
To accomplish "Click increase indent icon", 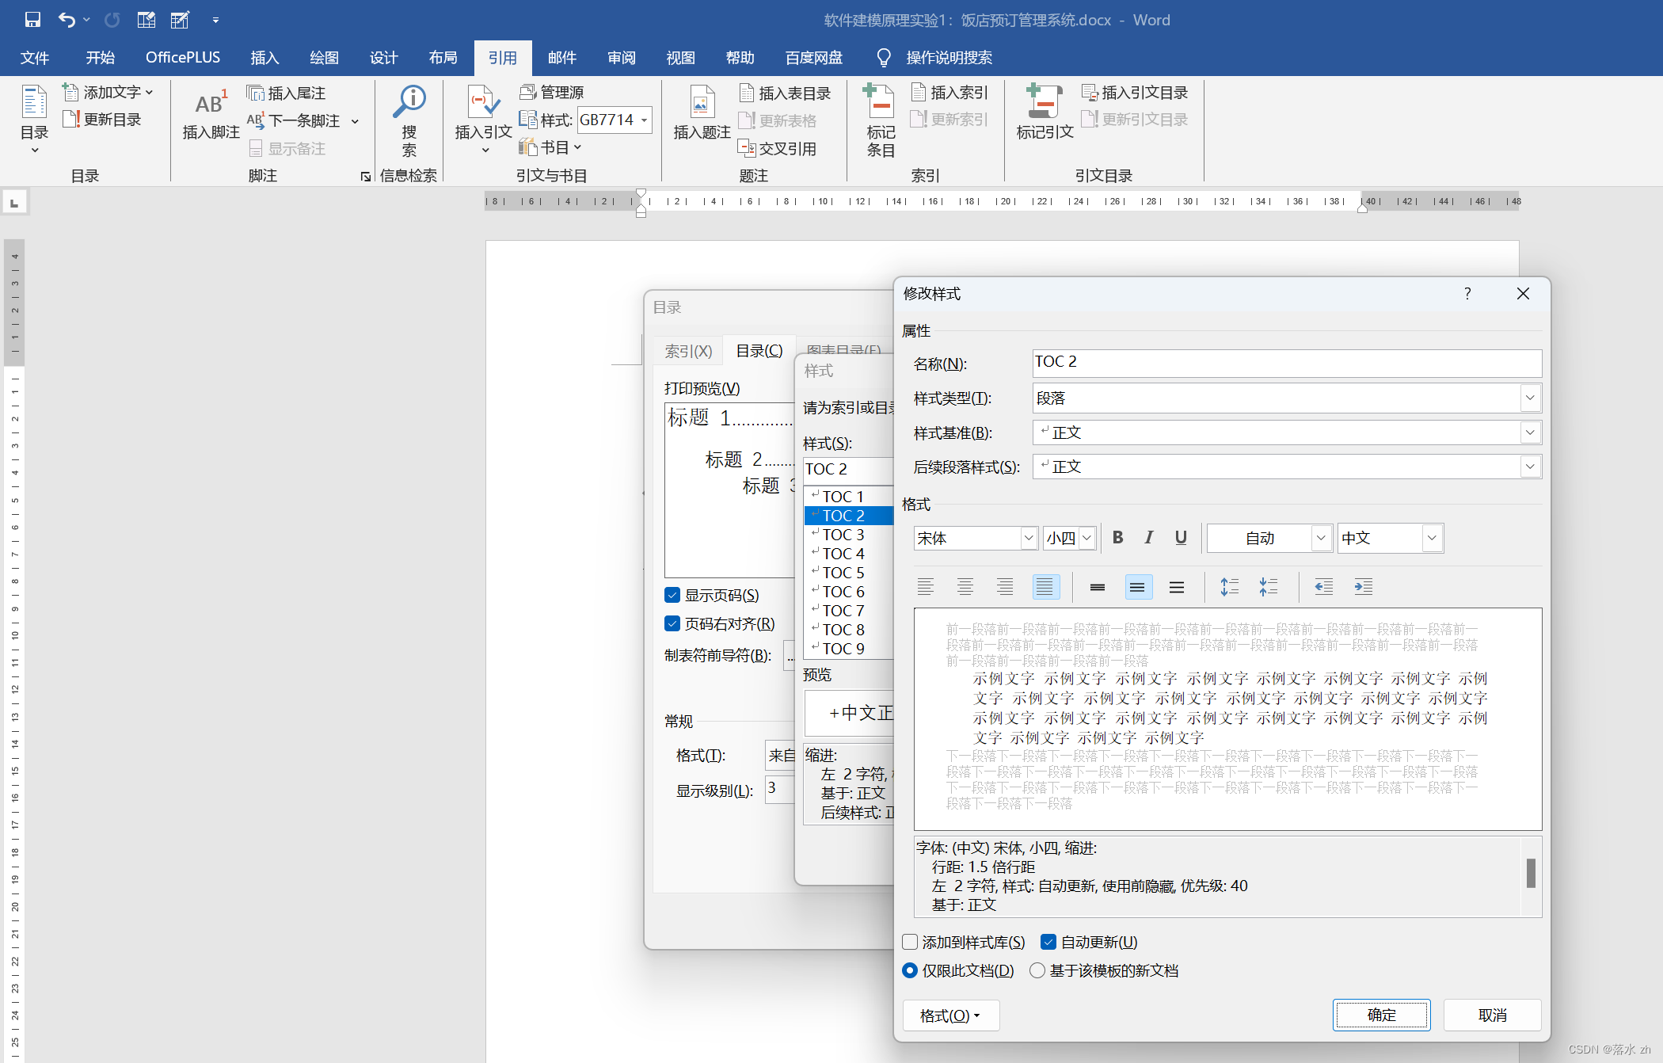I will click(1363, 587).
